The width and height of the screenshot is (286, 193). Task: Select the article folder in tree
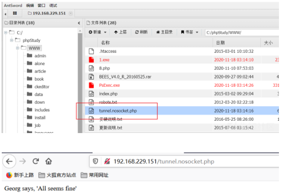click(x=40, y=71)
